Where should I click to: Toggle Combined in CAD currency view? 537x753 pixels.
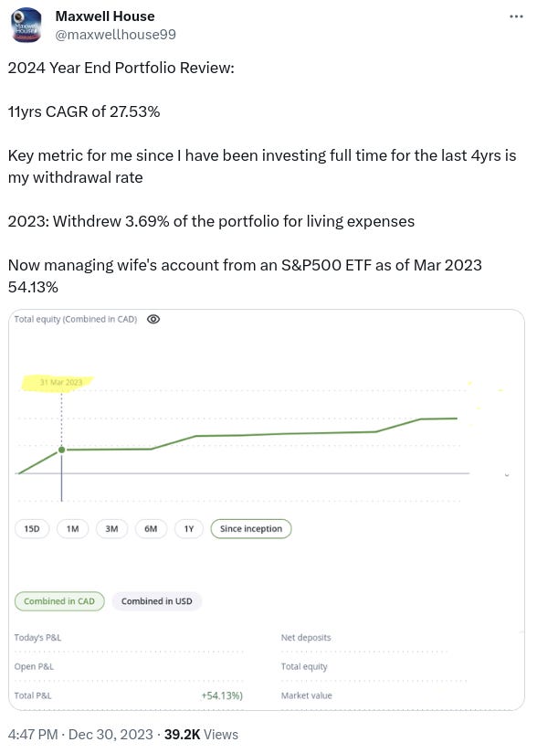point(59,601)
